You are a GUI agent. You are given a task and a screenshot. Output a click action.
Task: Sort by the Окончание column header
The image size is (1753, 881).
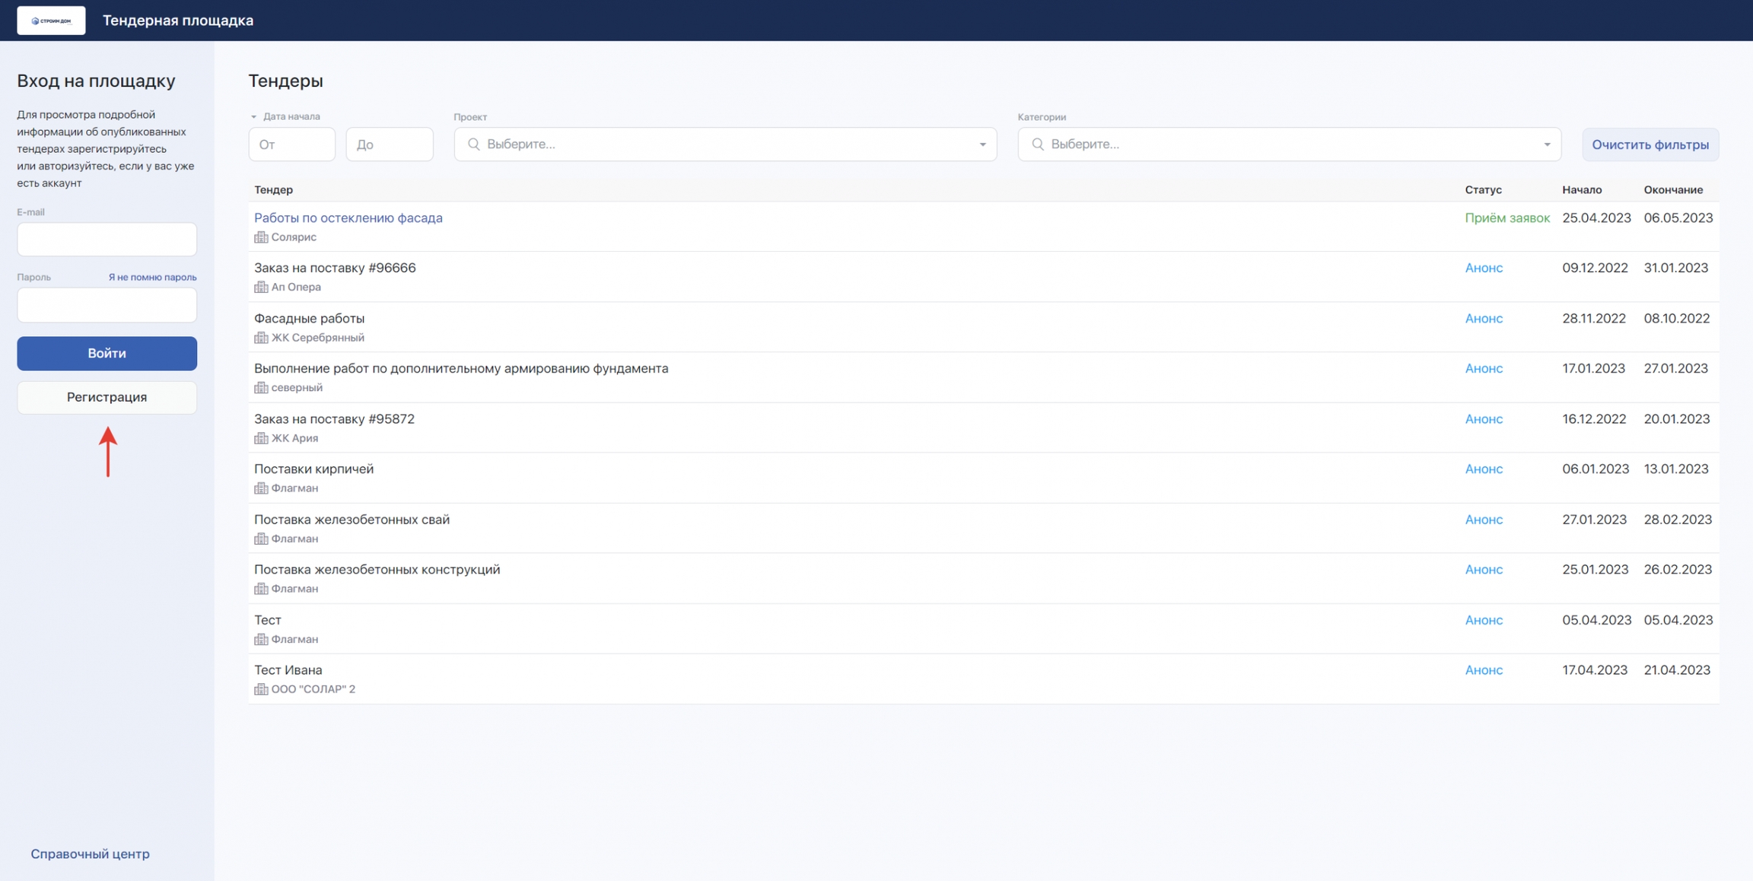1672,189
